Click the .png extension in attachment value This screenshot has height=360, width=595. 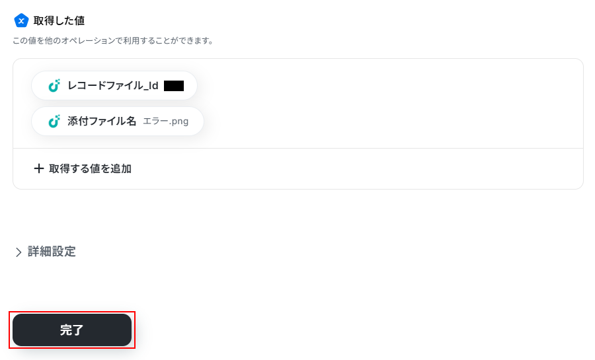click(178, 122)
